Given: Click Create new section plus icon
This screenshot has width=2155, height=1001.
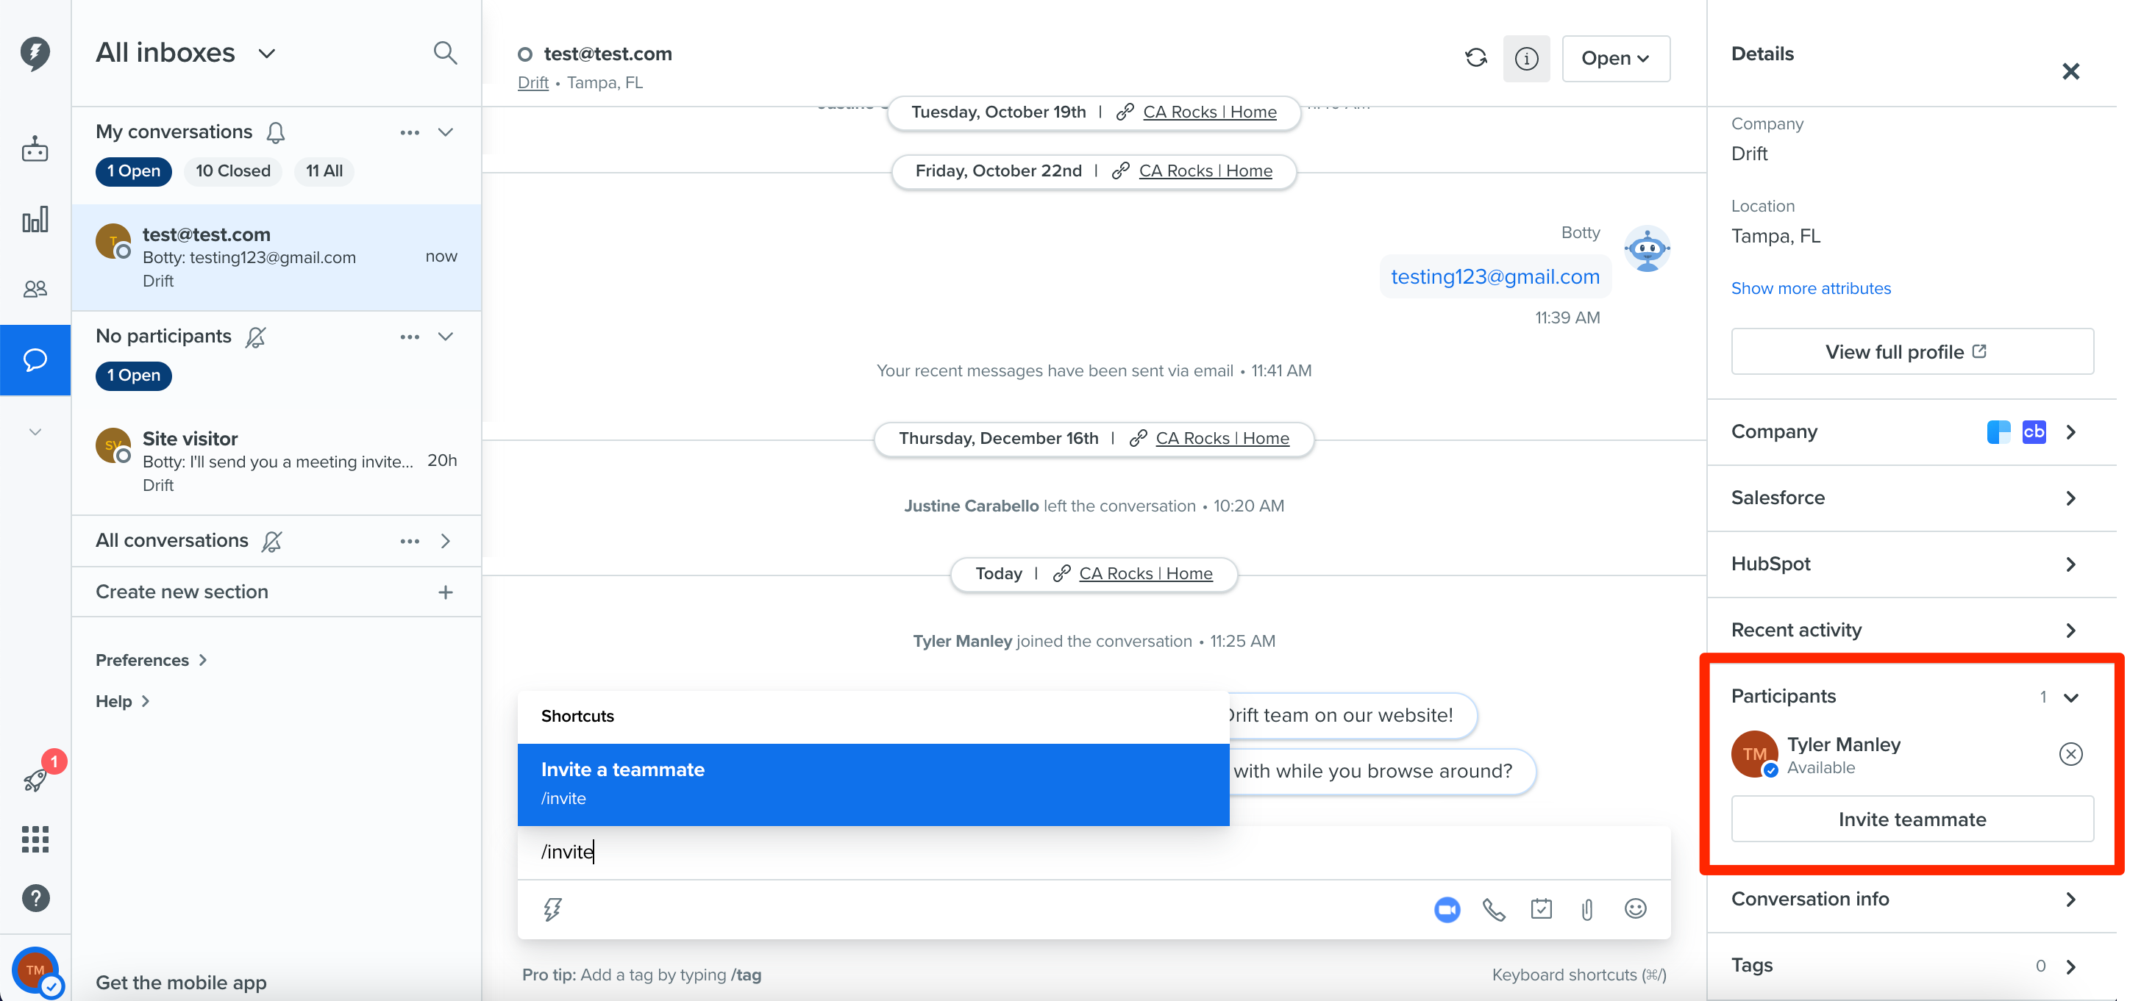Looking at the screenshot, I should click(446, 592).
